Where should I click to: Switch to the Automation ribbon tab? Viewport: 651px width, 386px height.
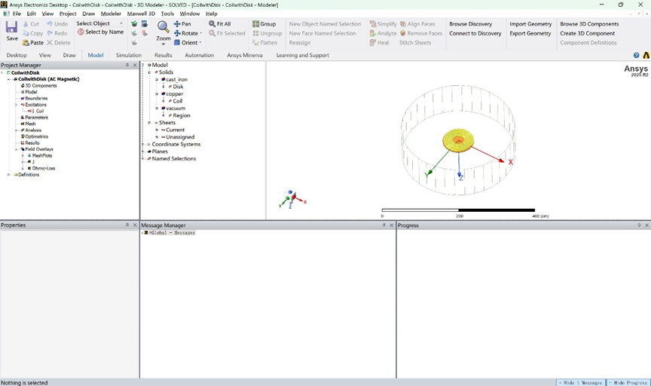pyautogui.click(x=199, y=55)
